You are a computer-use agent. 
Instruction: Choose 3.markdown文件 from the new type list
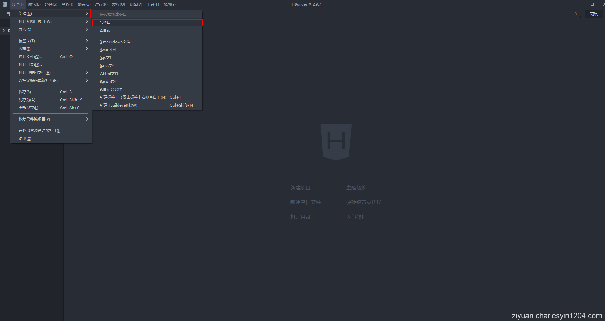[x=115, y=42]
